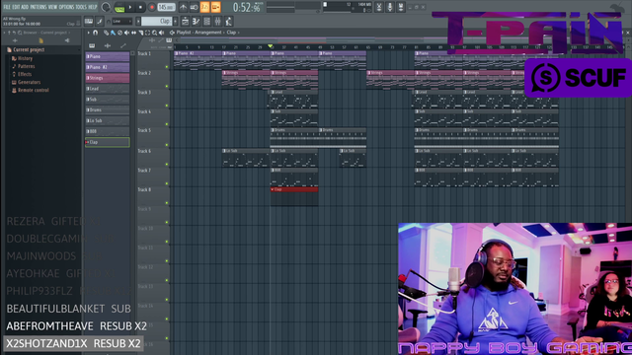Toggle the metronome icon

click(183, 7)
